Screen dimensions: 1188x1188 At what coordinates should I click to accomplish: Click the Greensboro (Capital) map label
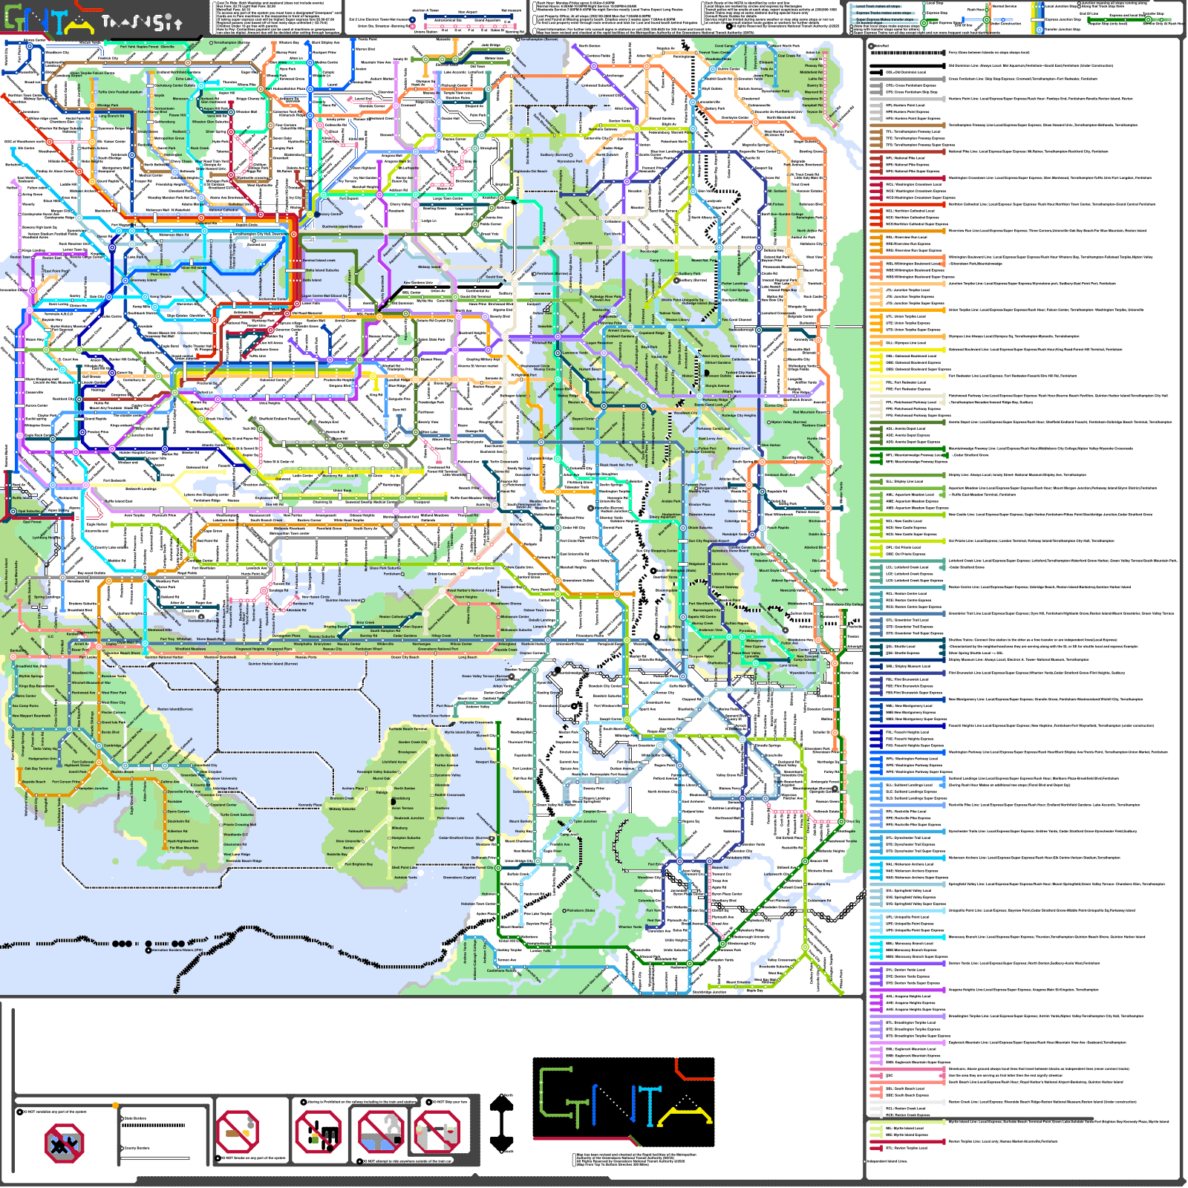(459, 878)
